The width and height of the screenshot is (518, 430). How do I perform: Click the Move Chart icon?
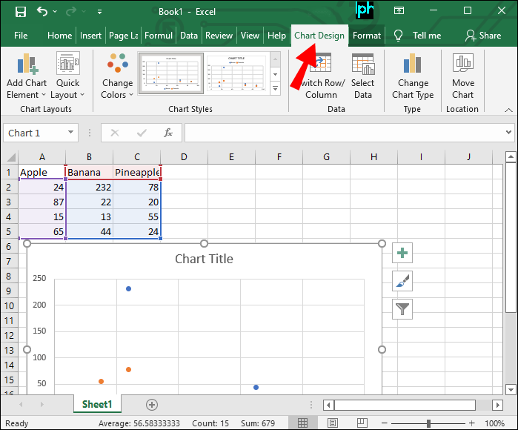pyautogui.click(x=462, y=76)
